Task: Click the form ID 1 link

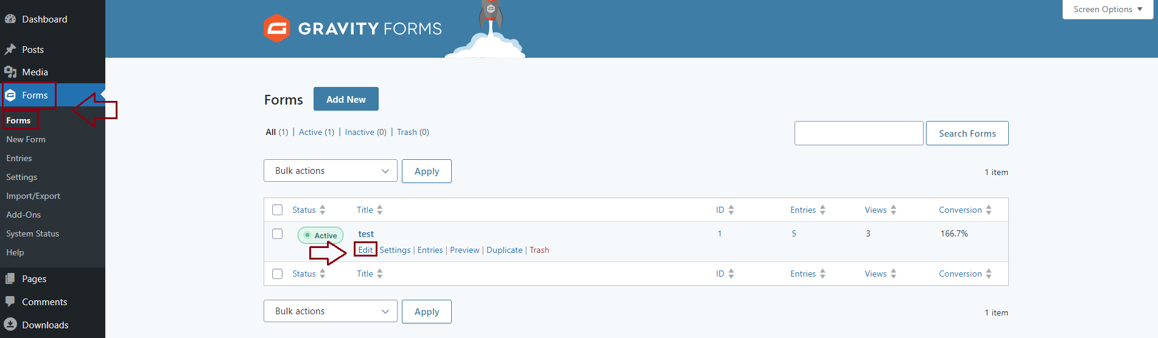Action: coord(720,233)
